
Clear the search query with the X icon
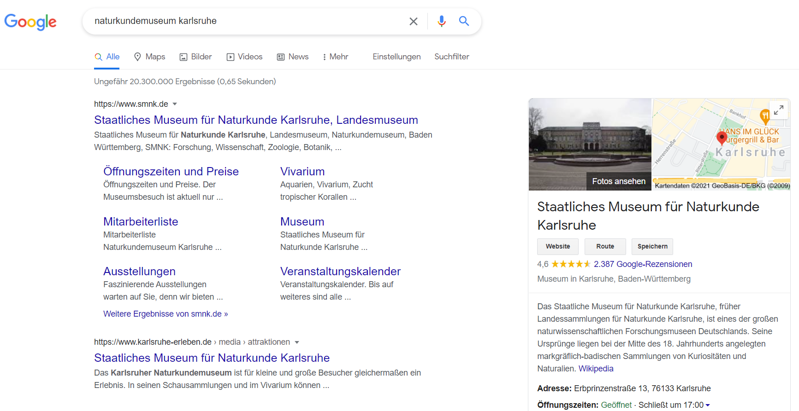[414, 21]
